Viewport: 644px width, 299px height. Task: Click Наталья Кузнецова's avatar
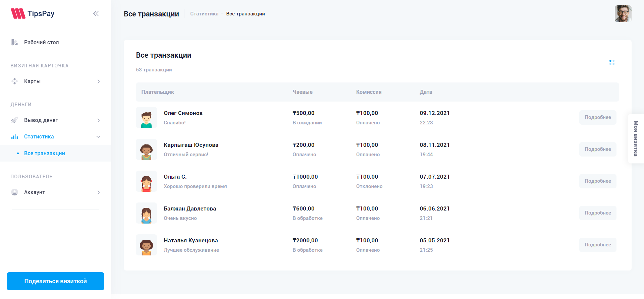click(x=146, y=245)
